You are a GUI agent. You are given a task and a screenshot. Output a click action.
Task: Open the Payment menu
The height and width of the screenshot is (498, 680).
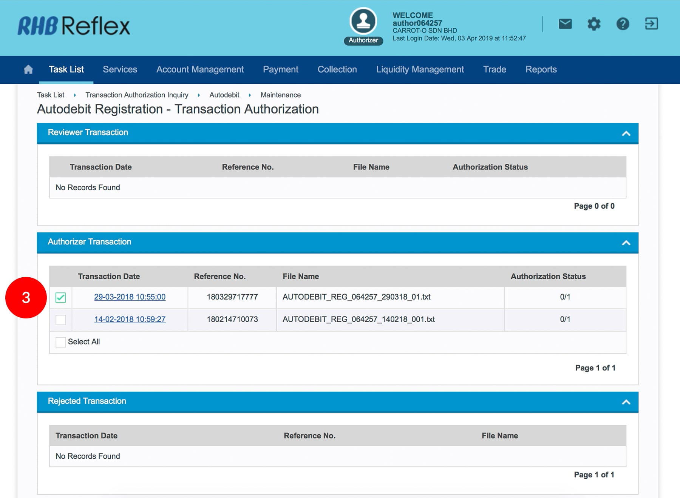click(280, 69)
